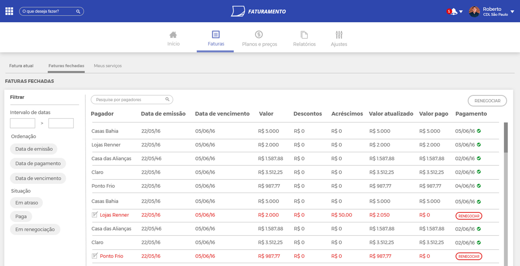This screenshot has width=520, height=266.
Task: Click the Pagamento column header
Action: (x=471, y=114)
